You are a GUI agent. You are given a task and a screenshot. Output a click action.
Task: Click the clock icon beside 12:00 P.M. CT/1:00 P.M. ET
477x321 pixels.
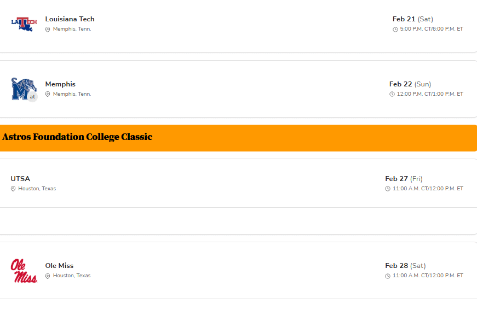(x=392, y=94)
